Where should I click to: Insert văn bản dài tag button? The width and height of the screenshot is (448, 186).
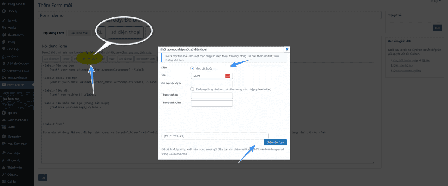tap(125, 58)
